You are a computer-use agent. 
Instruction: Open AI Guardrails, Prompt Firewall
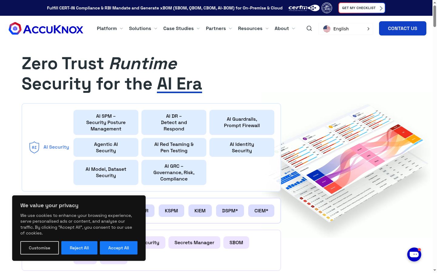click(242, 122)
